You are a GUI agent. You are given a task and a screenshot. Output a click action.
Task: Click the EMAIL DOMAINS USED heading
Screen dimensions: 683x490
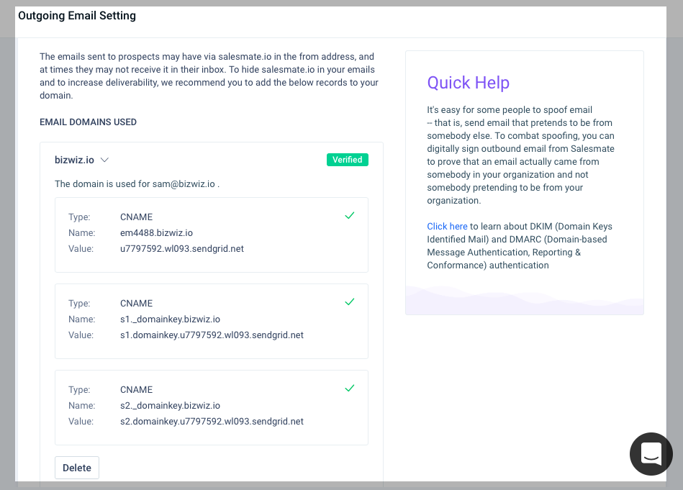click(88, 122)
